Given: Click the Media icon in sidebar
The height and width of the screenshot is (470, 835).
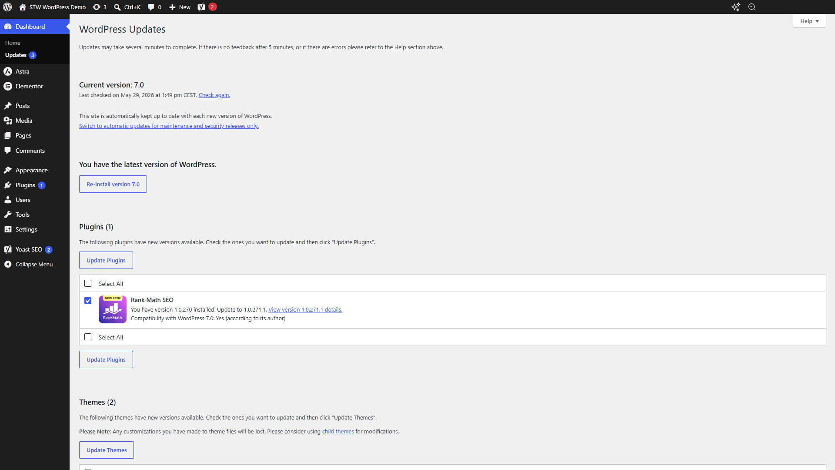Looking at the screenshot, I should (8, 121).
